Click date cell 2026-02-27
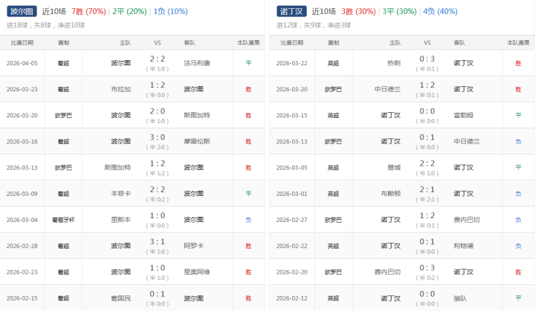This screenshot has height=311, width=535. tap(292, 220)
